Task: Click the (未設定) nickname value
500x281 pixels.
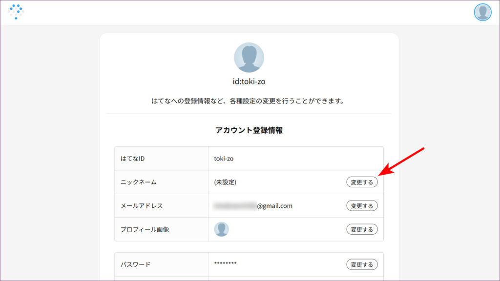Action: 225,182
